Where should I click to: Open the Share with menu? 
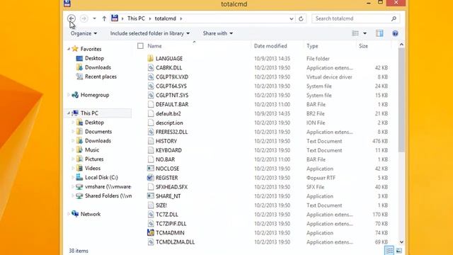click(x=218, y=33)
